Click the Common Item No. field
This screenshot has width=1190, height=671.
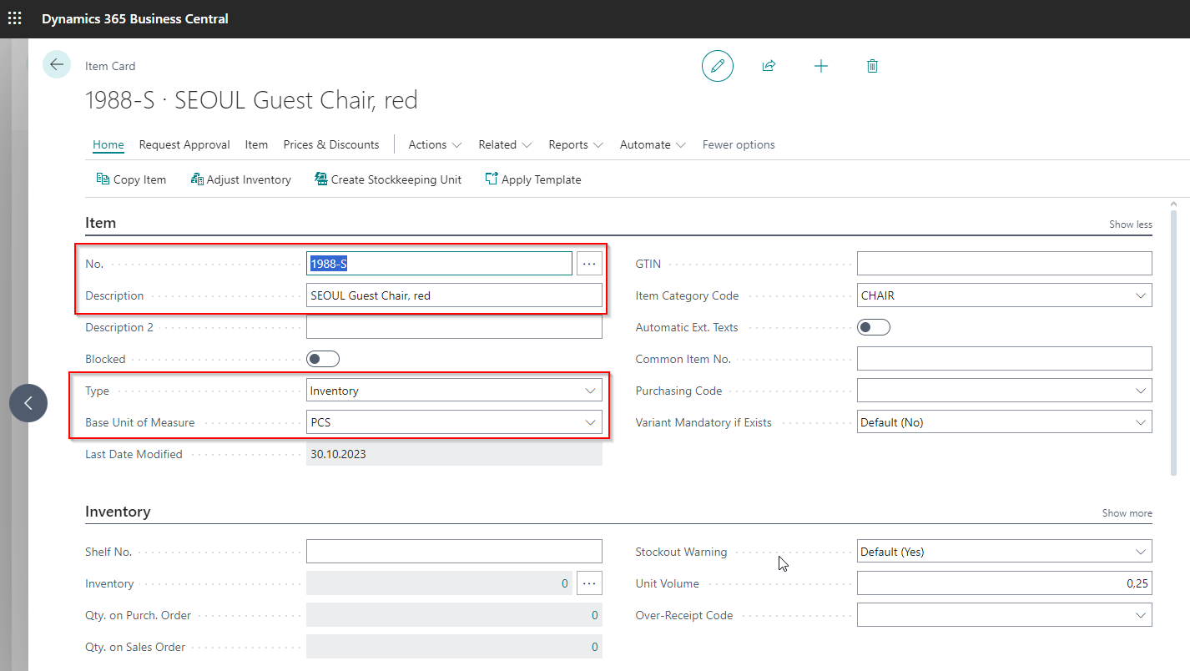tap(1005, 359)
